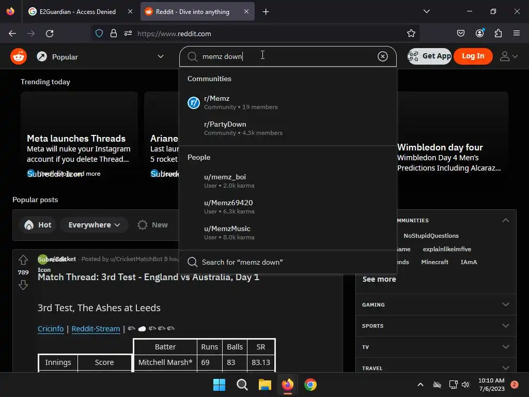Screen dimensions: 529x397
Task: Open explainlikeimfive community link
Action: [447, 249]
